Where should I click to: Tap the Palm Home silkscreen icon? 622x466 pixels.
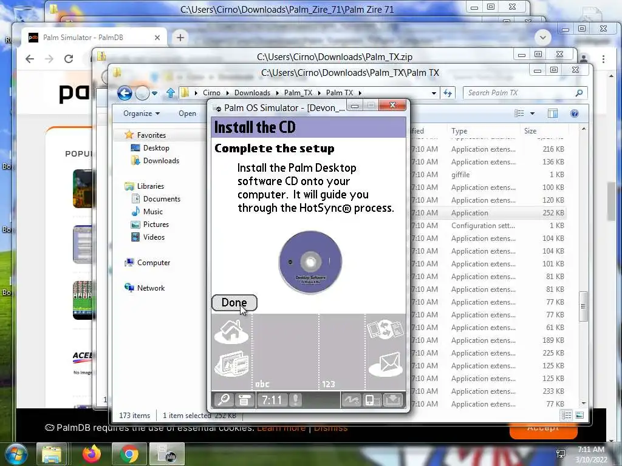coord(231,332)
